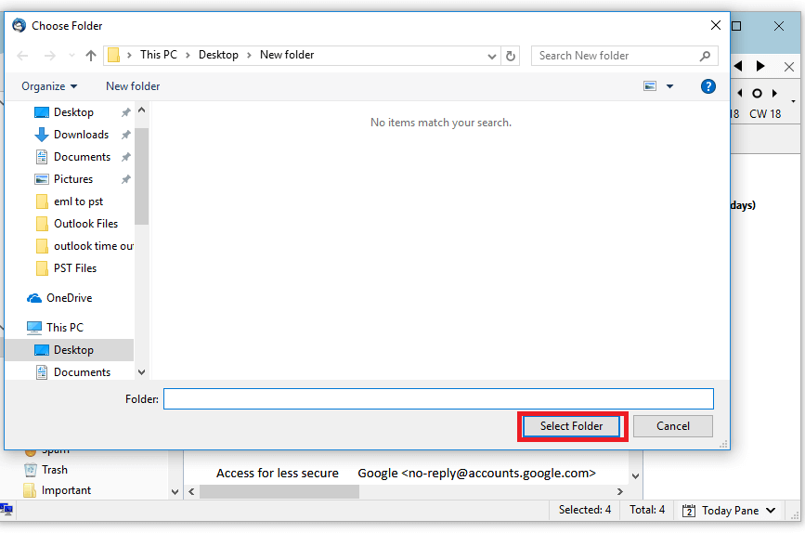The width and height of the screenshot is (805, 533).
Task: Click navigation pane scroll up arrow
Action: [x=142, y=110]
